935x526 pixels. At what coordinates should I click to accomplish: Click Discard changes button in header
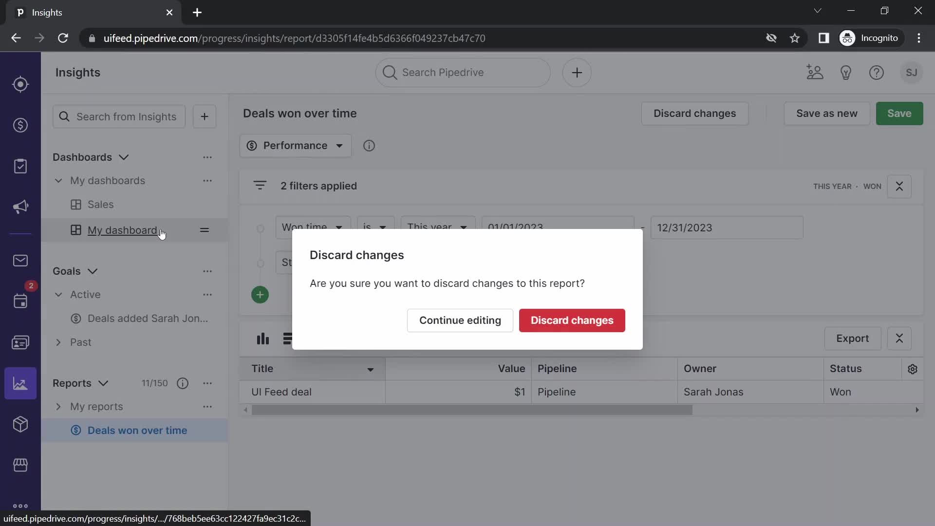pyautogui.click(x=694, y=113)
